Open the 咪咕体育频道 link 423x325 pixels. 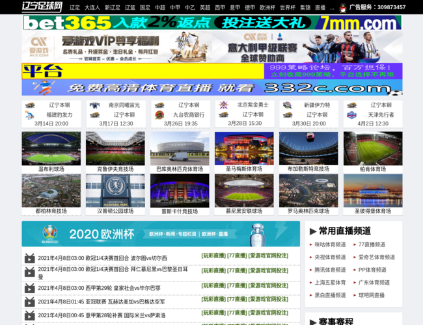click(330, 245)
